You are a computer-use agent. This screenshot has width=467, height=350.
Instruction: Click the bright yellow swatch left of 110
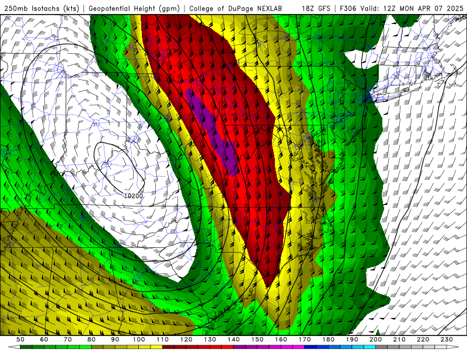[156, 347]
